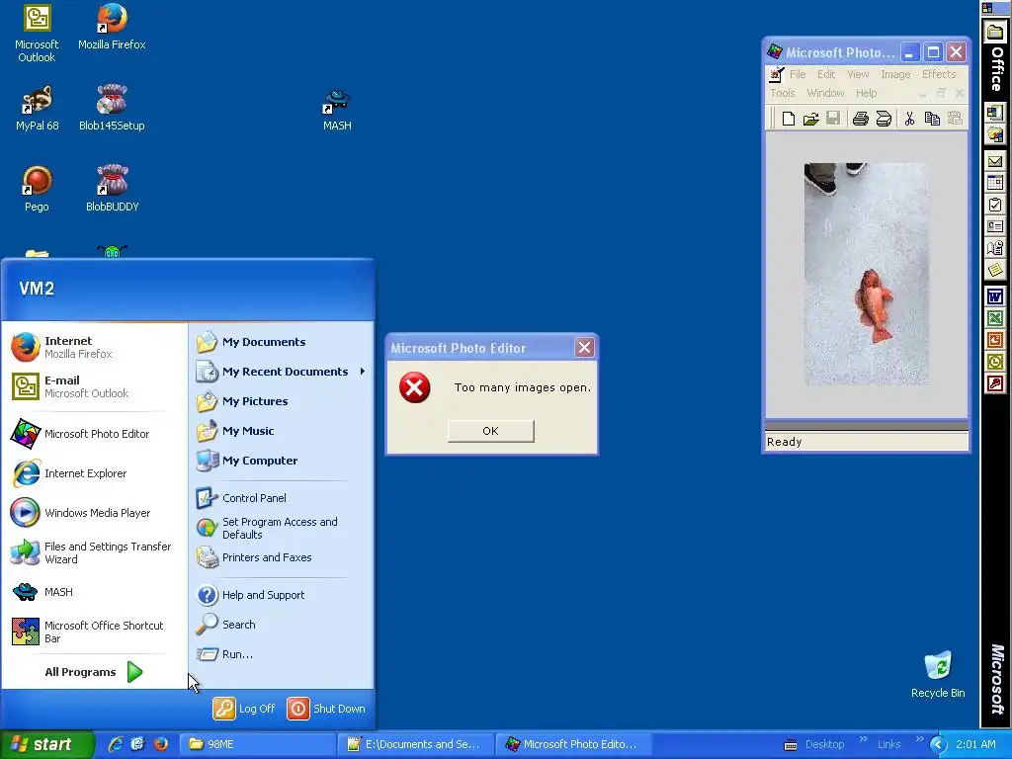The width and height of the screenshot is (1012, 759).
Task: Click the Copy icon in Photo Editor toolbar
Action: click(932, 119)
